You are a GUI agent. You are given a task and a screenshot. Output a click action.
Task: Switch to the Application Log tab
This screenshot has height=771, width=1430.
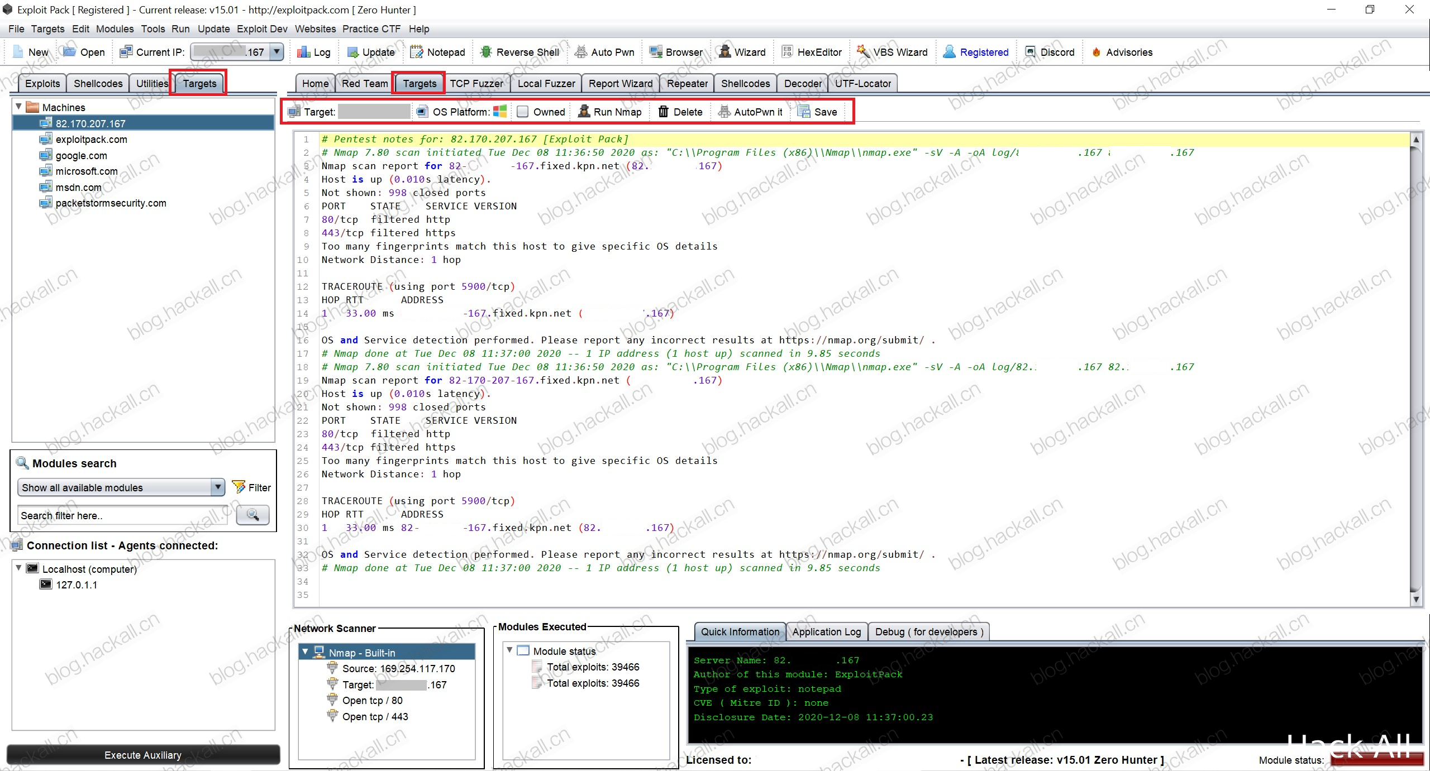827,631
